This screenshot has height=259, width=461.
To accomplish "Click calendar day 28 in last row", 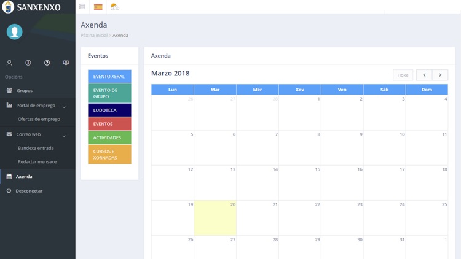I will pyautogui.click(x=258, y=247).
